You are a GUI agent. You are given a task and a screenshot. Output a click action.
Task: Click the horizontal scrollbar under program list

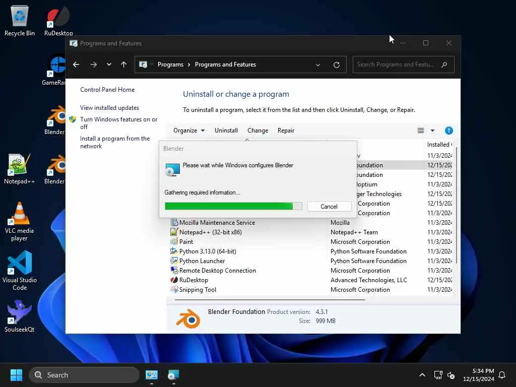click(270, 300)
